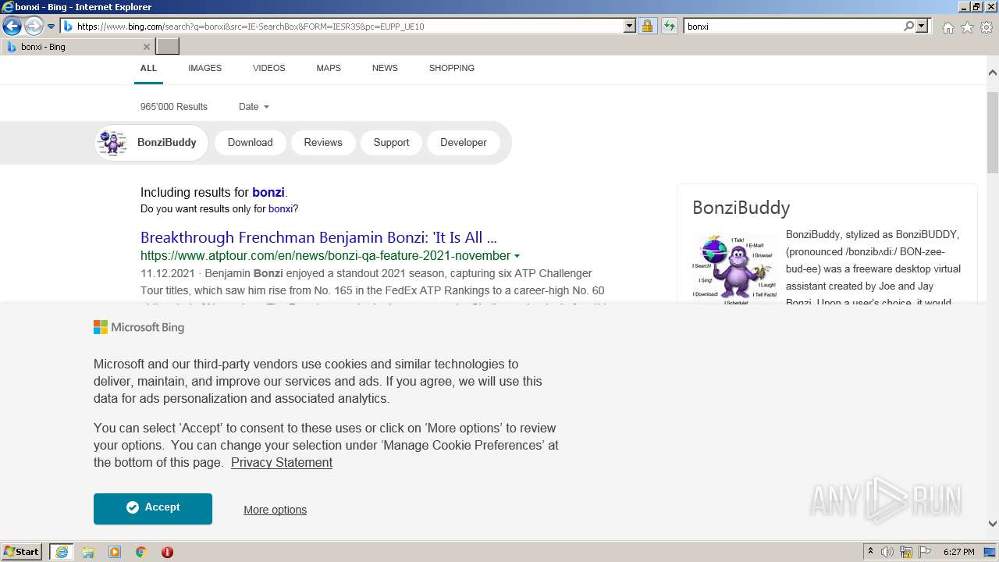Open the media player taskbar icon

pyautogui.click(x=115, y=552)
